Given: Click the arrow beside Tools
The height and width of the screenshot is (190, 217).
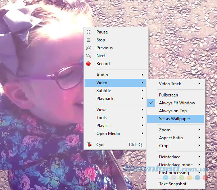Looking at the screenshot, I should click(143, 118).
